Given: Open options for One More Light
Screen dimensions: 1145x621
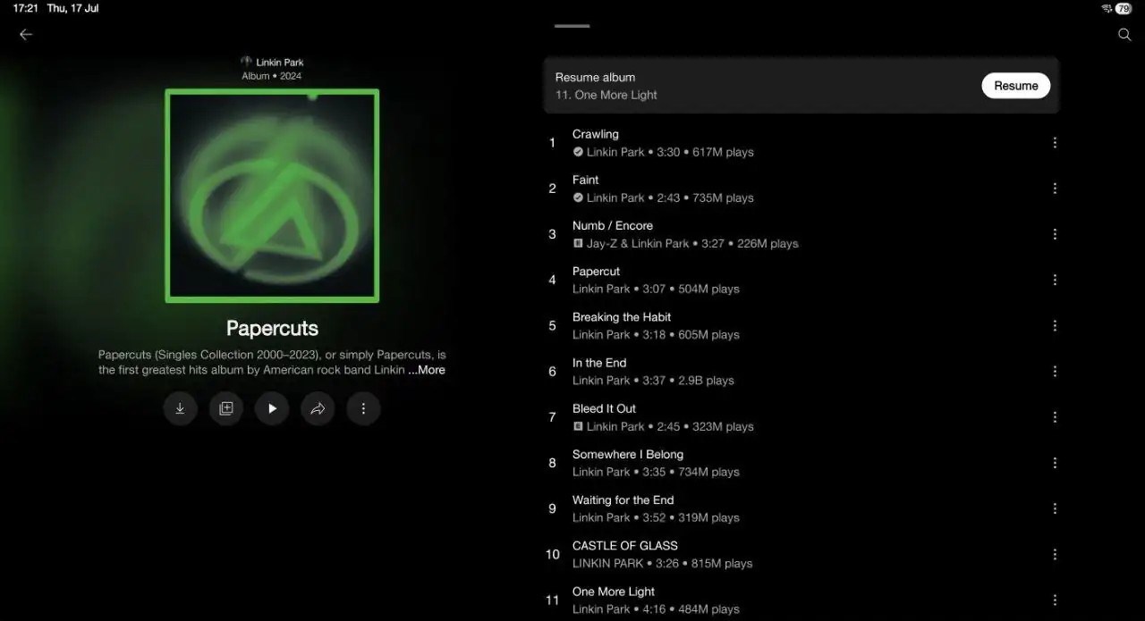Looking at the screenshot, I should [x=1055, y=600].
